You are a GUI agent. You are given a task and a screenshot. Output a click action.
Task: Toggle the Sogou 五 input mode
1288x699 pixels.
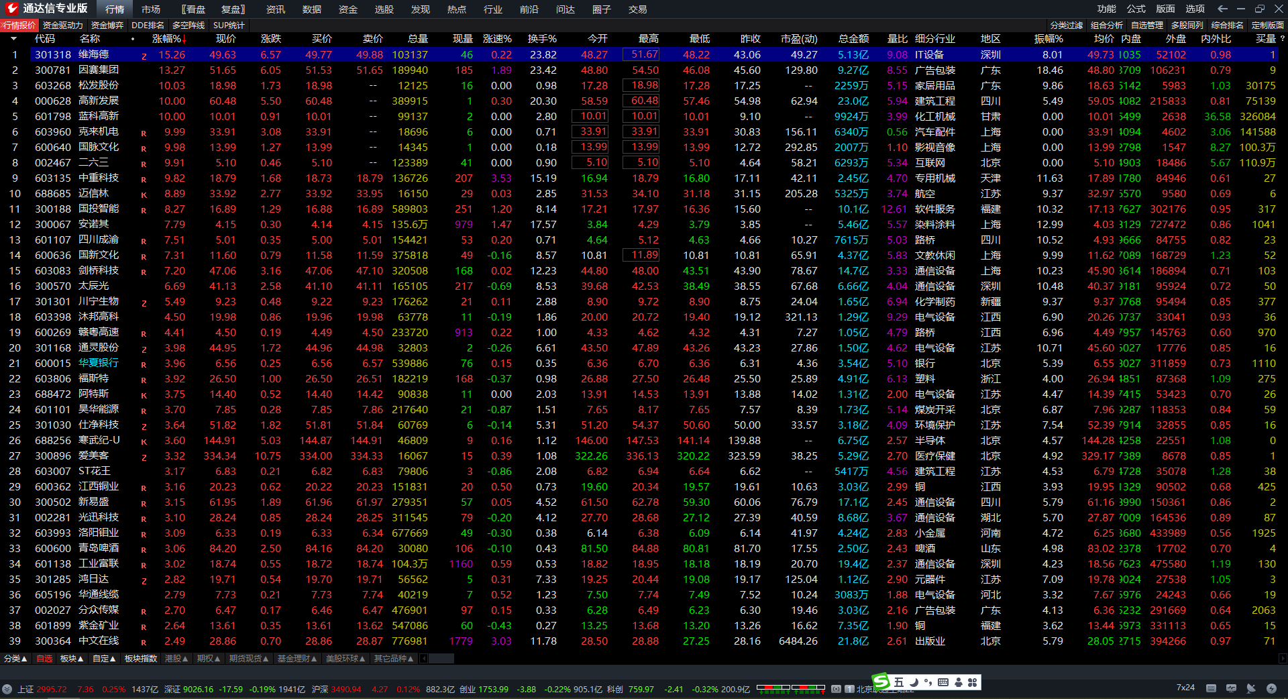tap(899, 682)
